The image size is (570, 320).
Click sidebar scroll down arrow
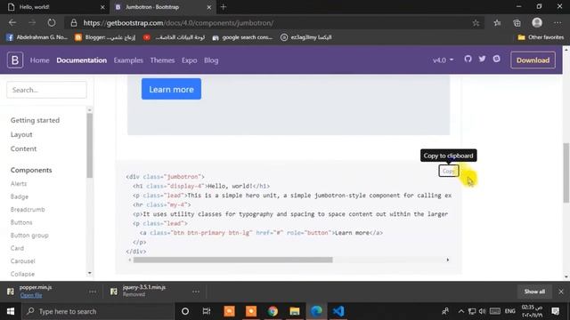point(89,273)
